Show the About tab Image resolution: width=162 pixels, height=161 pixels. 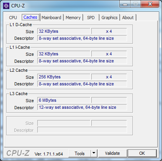pos(128,18)
